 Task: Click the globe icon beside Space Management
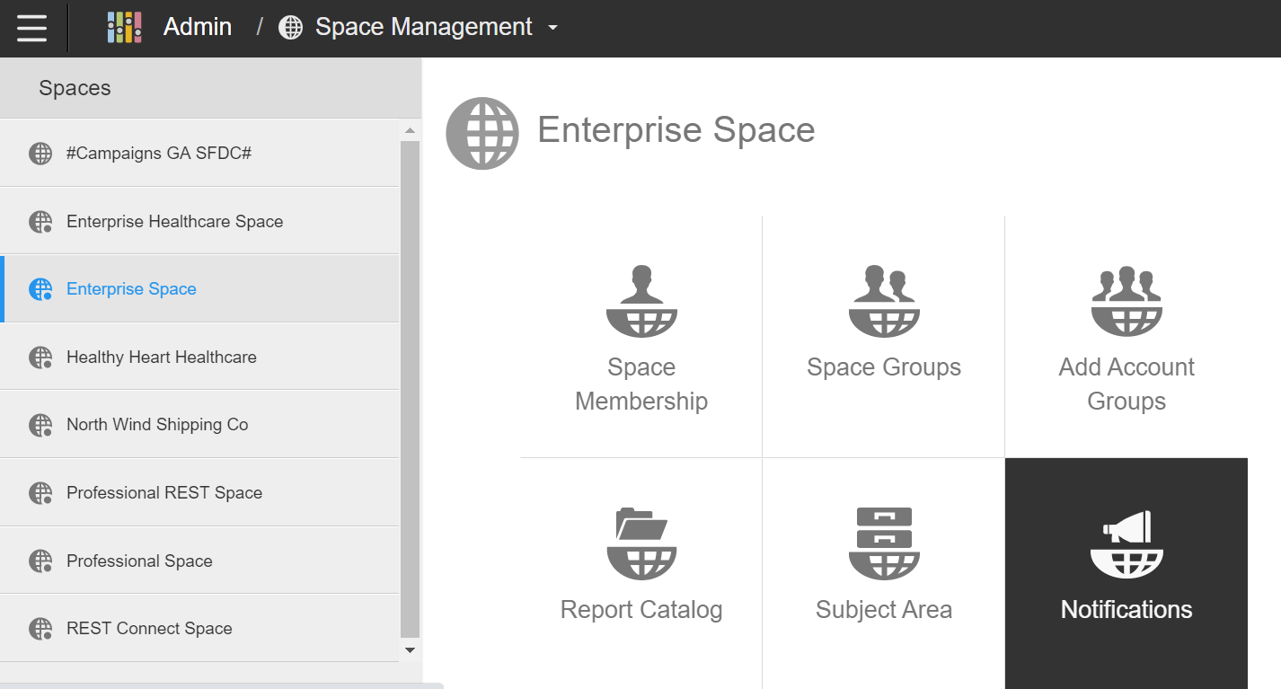click(x=290, y=28)
